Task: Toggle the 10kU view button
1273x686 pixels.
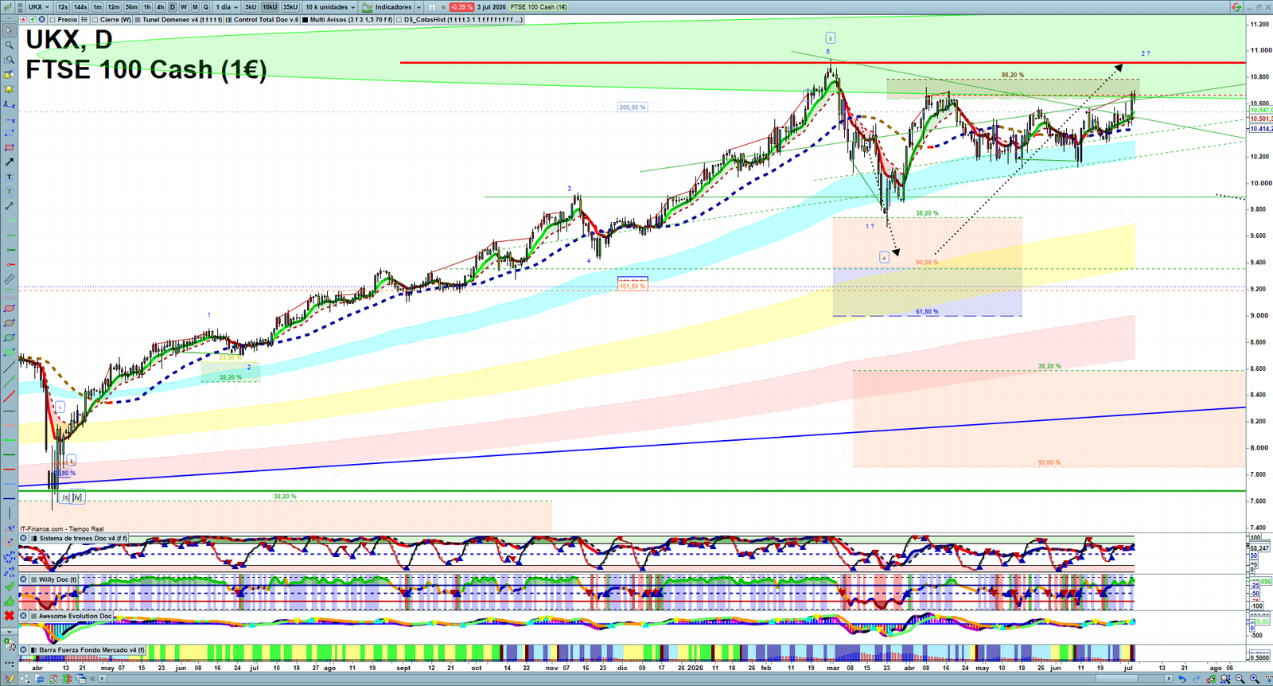Action: [x=270, y=7]
